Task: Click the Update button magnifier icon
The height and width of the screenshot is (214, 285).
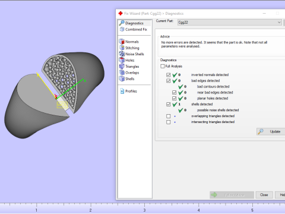Action: tap(261, 131)
